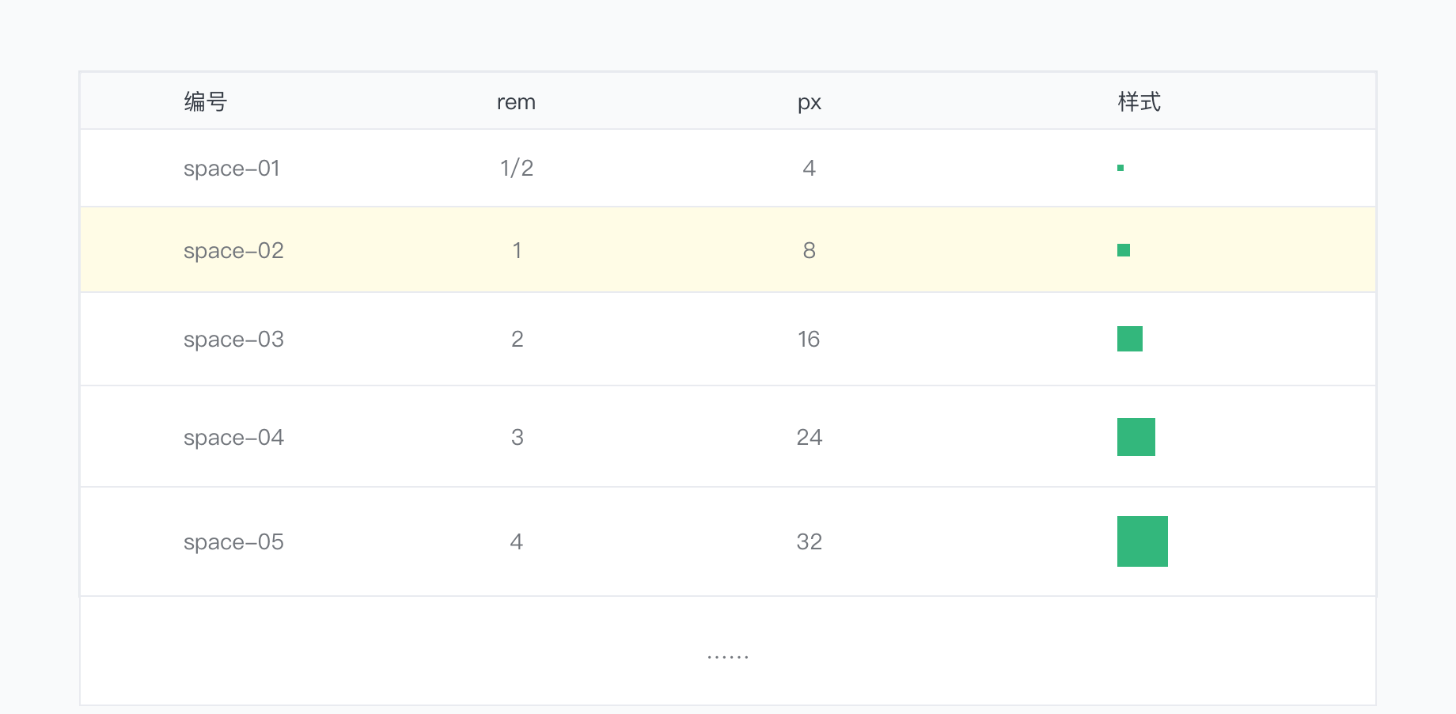
Task: Click the 样式 column header
Action: (1139, 102)
